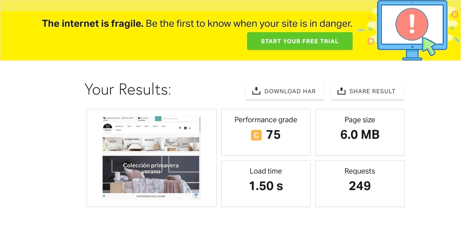Select the Performance grade 75 card
The image size is (461, 228).
pos(266,133)
